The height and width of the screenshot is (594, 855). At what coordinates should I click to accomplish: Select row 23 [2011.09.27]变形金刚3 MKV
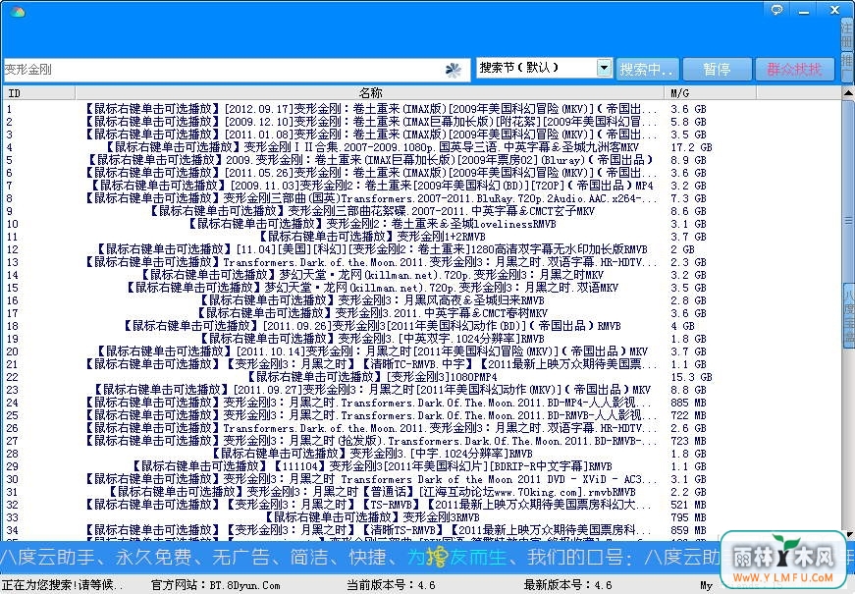(422, 390)
